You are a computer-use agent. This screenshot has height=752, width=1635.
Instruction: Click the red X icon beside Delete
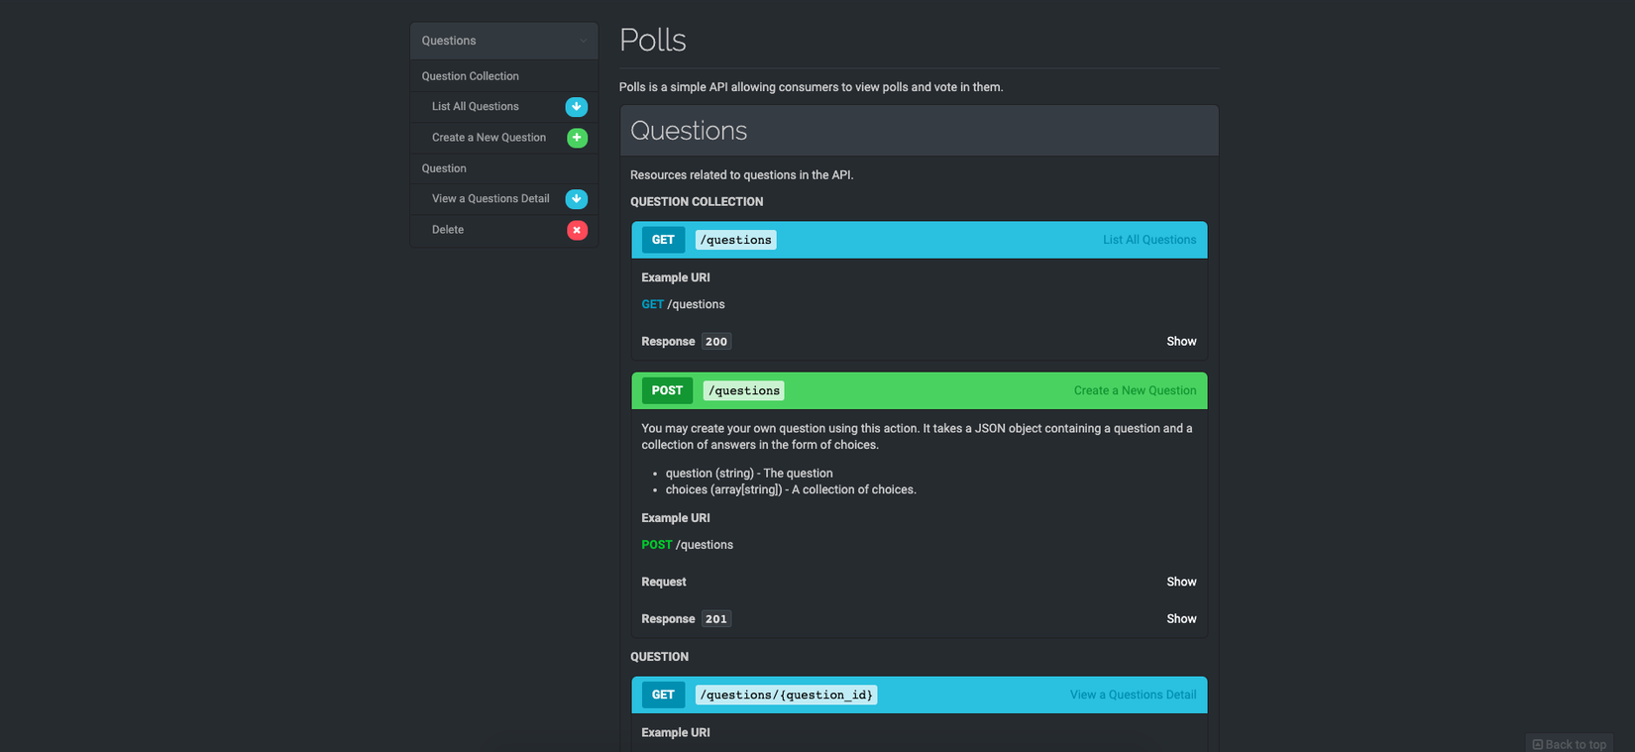(577, 230)
